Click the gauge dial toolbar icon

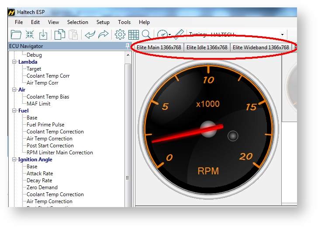pyautogui.click(x=162, y=34)
